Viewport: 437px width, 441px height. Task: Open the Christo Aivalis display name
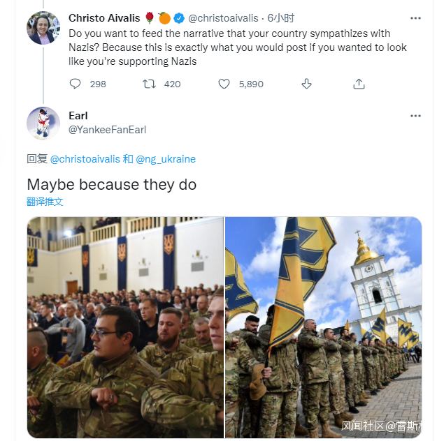104,18
